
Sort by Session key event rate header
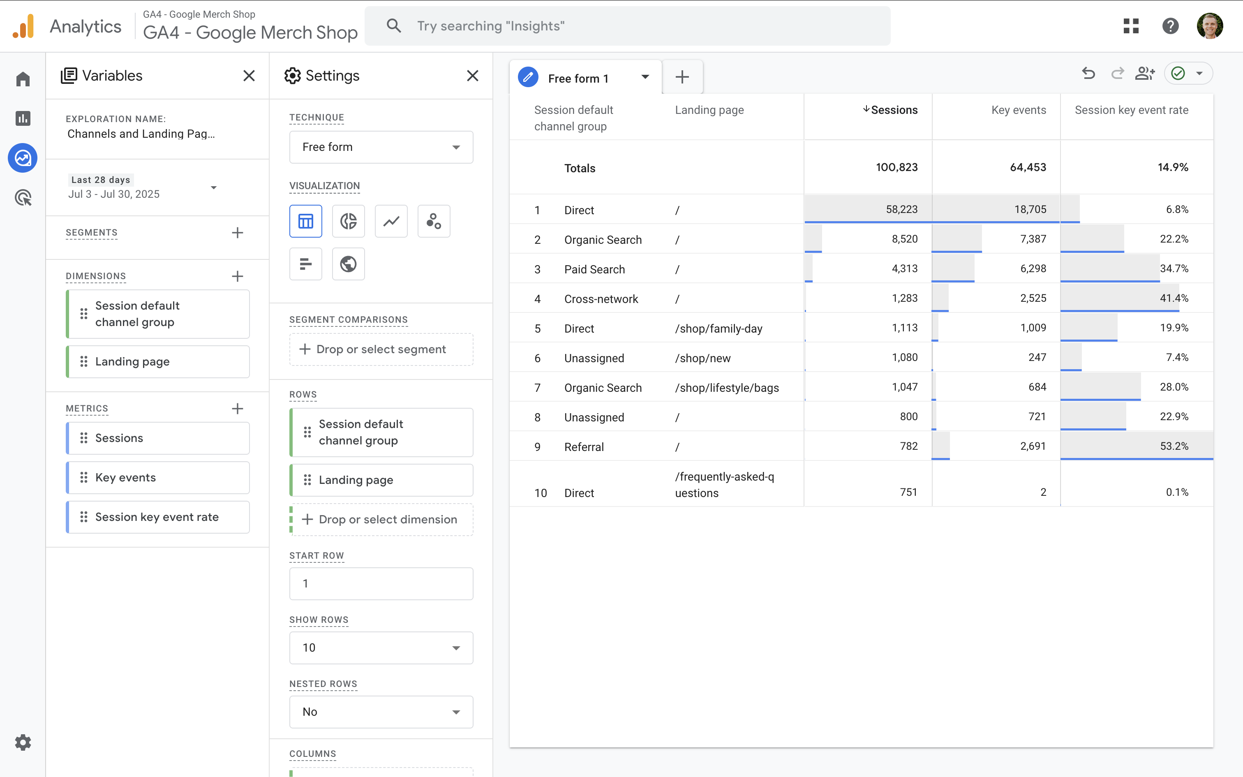tap(1132, 110)
